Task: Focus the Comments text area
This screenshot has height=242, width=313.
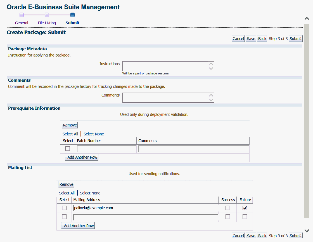Action: [168, 98]
